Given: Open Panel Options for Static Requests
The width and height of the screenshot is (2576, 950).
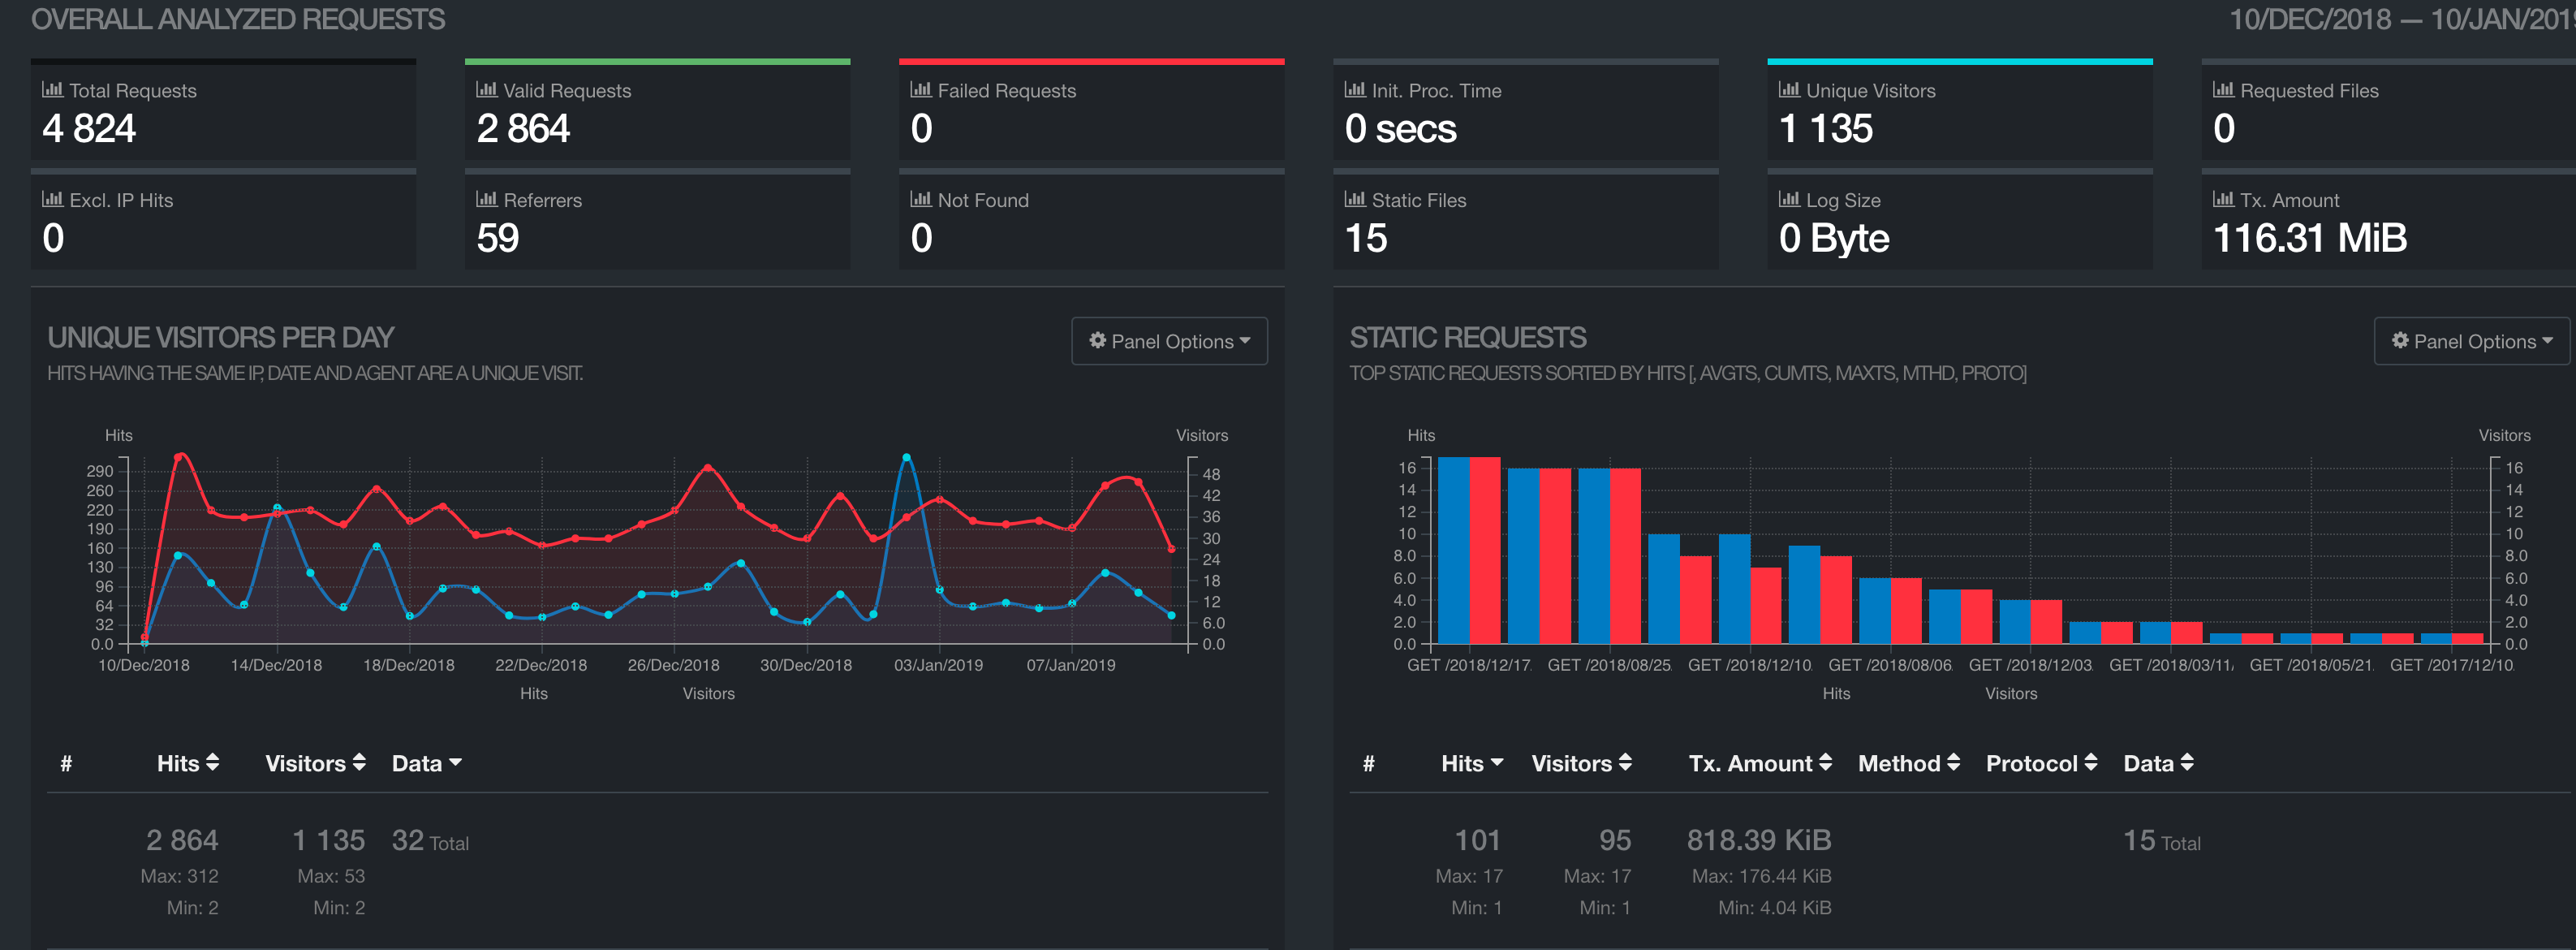Looking at the screenshot, I should pyautogui.click(x=2471, y=341).
